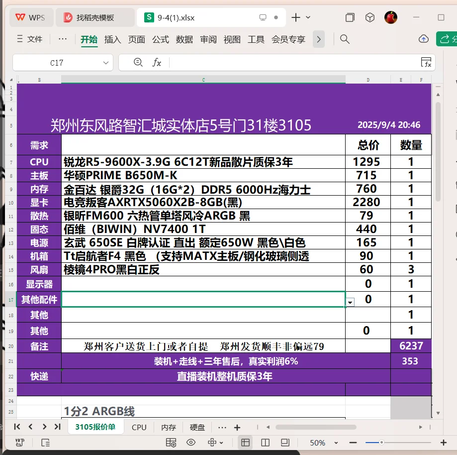Image resolution: width=457 pixels, height=455 pixels.
Task: Open the reading mode crosshair dropdown
Action: 215,443
